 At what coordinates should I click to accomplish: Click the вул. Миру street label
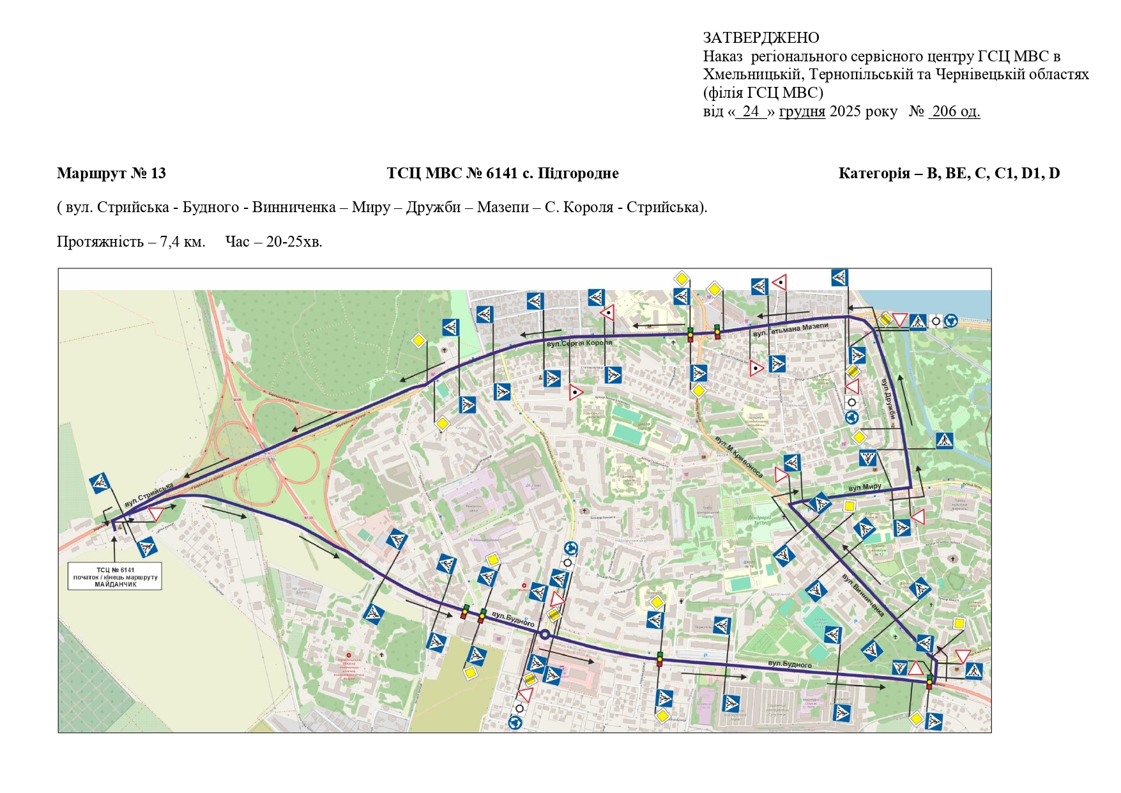point(864,488)
